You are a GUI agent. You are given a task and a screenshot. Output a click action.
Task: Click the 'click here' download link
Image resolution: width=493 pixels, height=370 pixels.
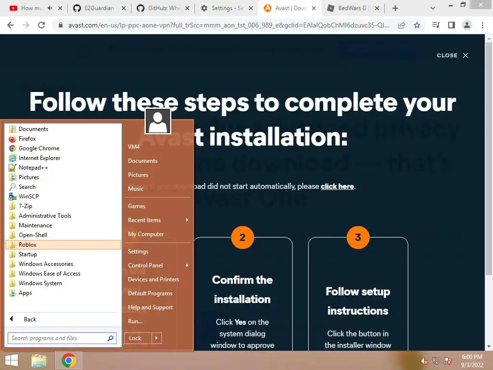pos(337,186)
